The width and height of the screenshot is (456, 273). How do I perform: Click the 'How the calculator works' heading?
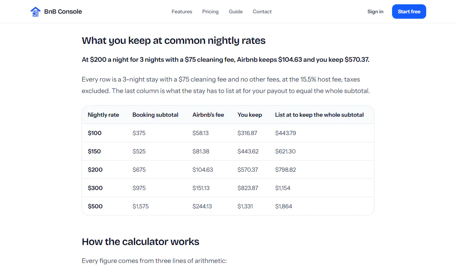click(x=140, y=242)
